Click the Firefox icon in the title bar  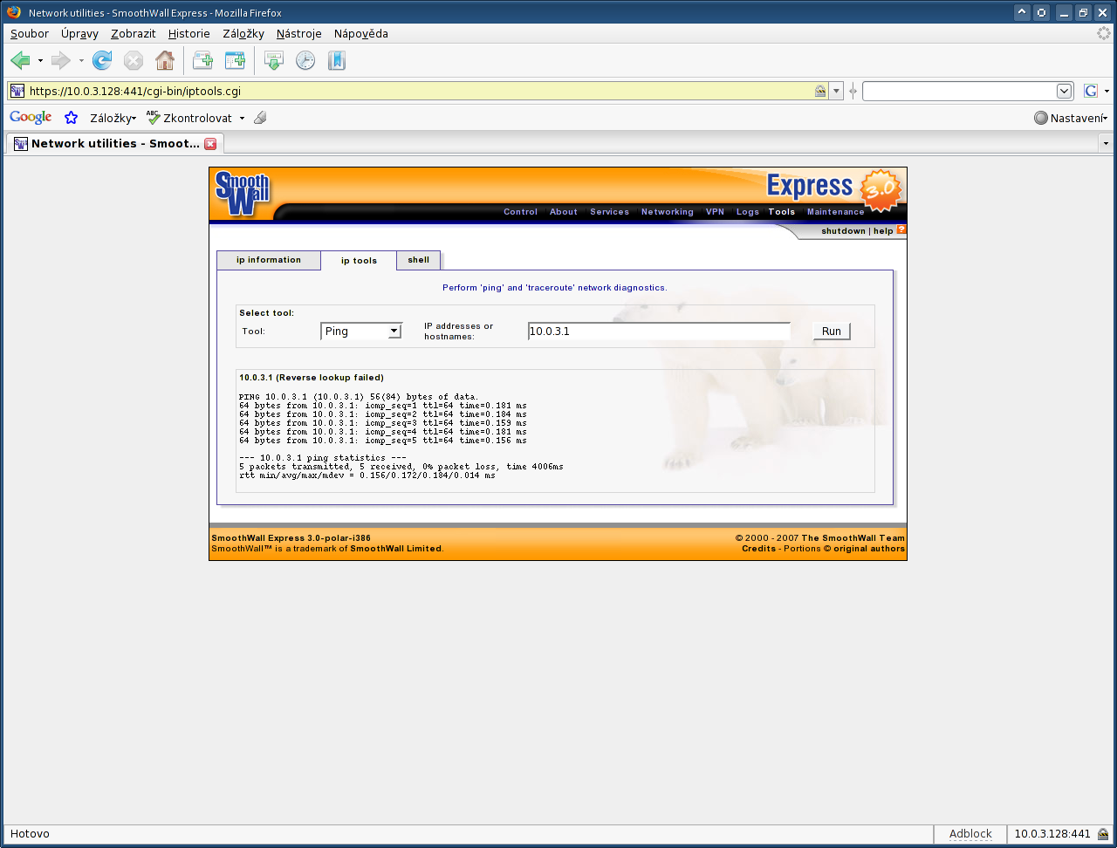14,13
